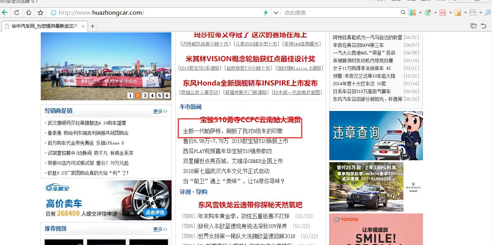This screenshot has width=492, height=245.
Task: Show carousel slide 6
Action: click(x=167, y=96)
